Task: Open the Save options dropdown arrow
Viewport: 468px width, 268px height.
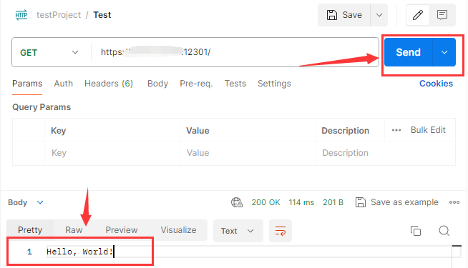Action: [379, 15]
